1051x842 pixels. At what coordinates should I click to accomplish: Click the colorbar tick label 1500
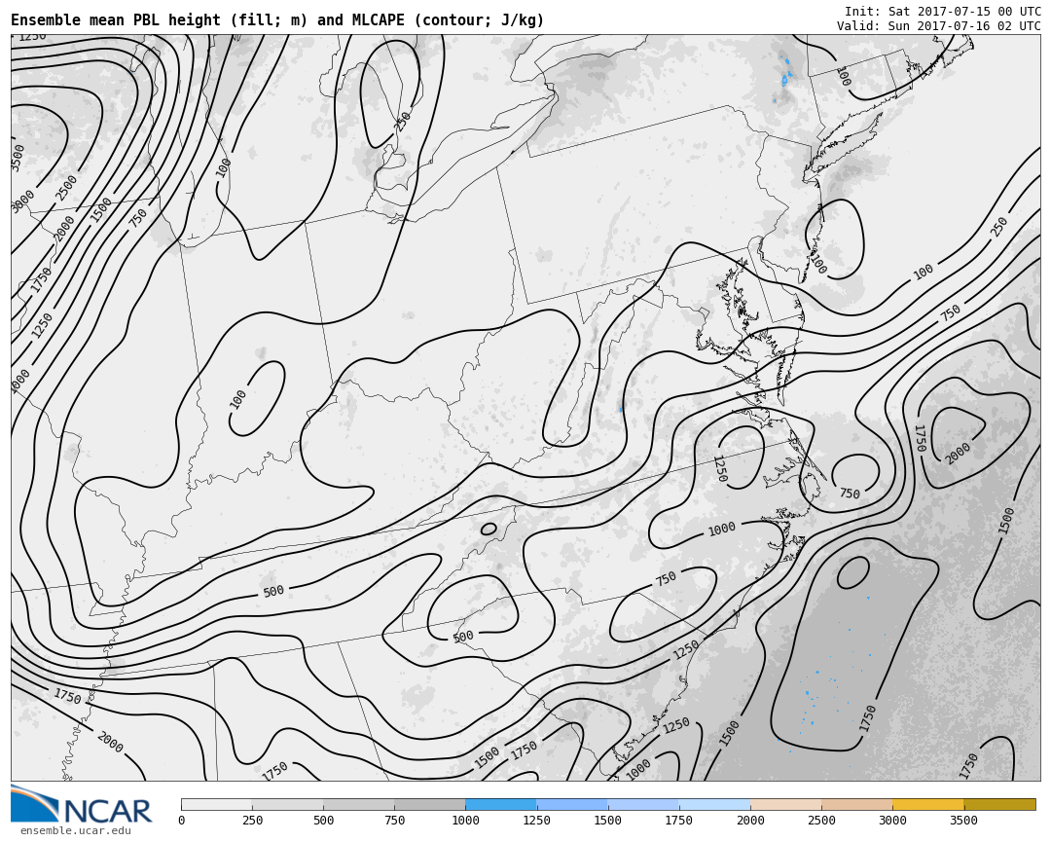point(607,820)
